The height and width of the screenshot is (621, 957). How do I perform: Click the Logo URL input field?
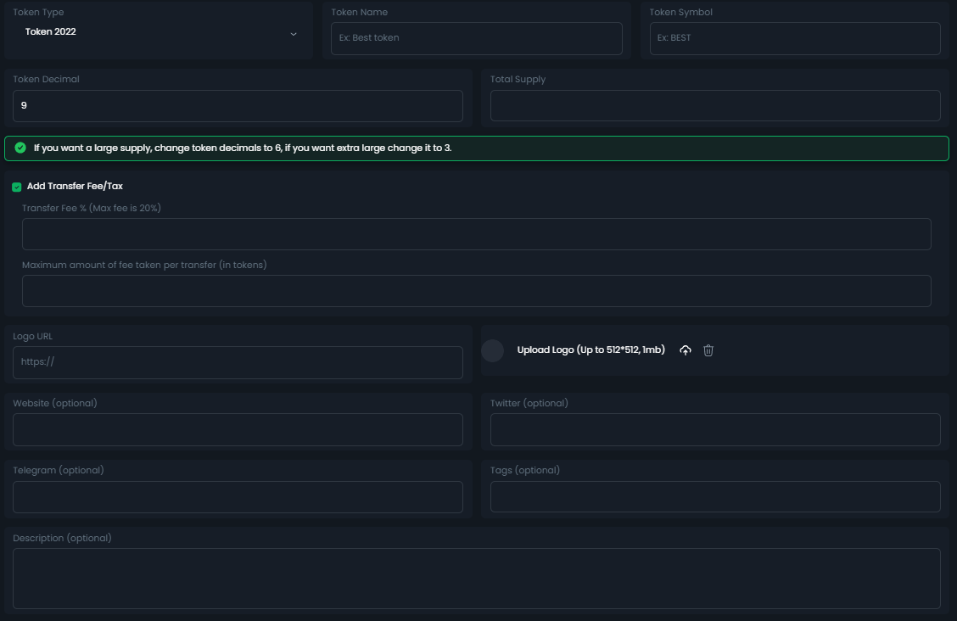(x=238, y=362)
